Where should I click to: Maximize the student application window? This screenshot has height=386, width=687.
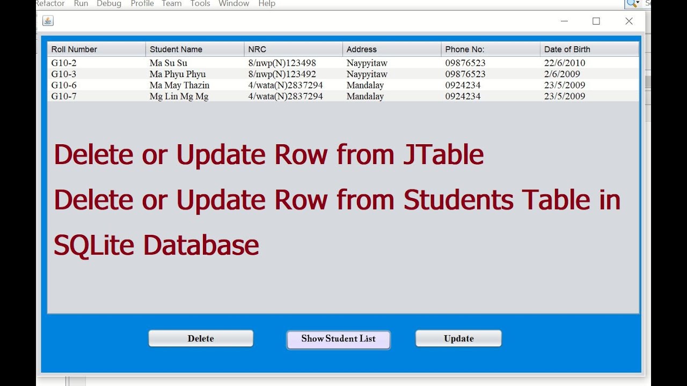pyautogui.click(x=596, y=21)
